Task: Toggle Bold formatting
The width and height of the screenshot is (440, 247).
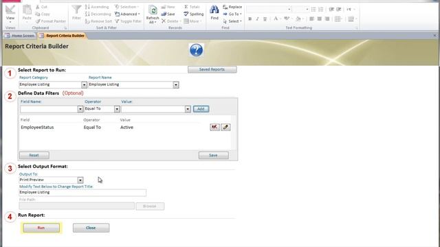Action: [x=250, y=19]
